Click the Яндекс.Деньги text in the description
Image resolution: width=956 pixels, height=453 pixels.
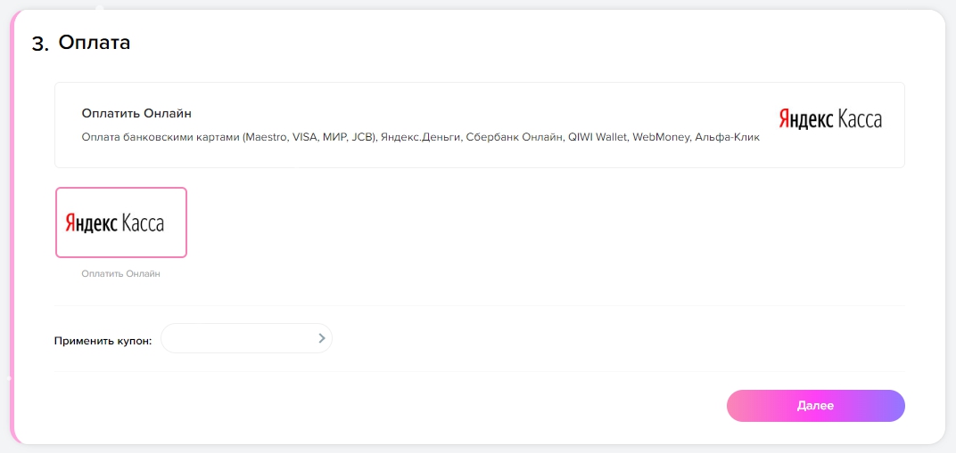pyautogui.click(x=420, y=138)
